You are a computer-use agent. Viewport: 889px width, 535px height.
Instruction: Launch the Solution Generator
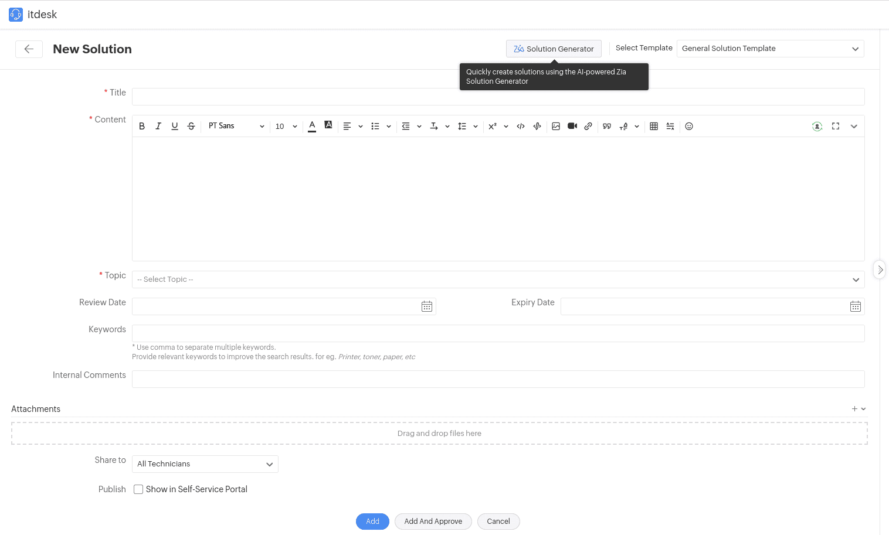pos(553,48)
